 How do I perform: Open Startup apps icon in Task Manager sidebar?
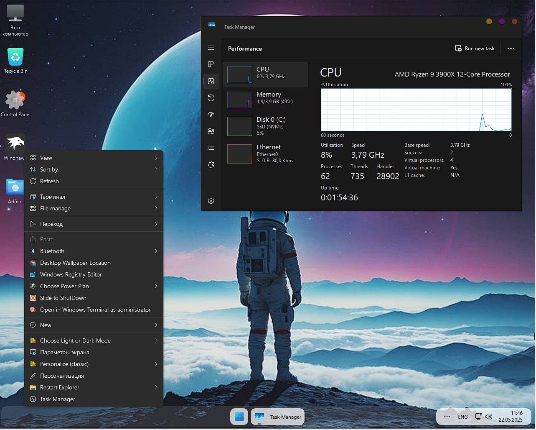pos(211,114)
